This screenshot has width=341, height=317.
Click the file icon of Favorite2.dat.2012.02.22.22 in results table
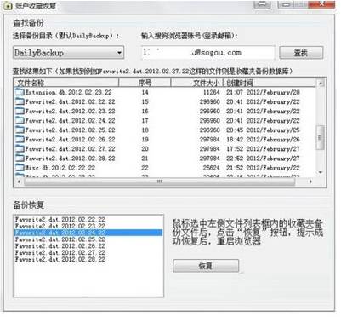point(20,101)
